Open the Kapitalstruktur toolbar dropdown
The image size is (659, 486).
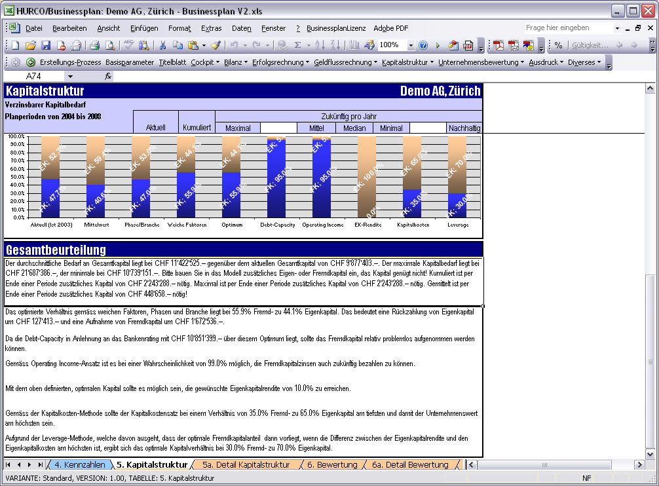coord(407,62)
